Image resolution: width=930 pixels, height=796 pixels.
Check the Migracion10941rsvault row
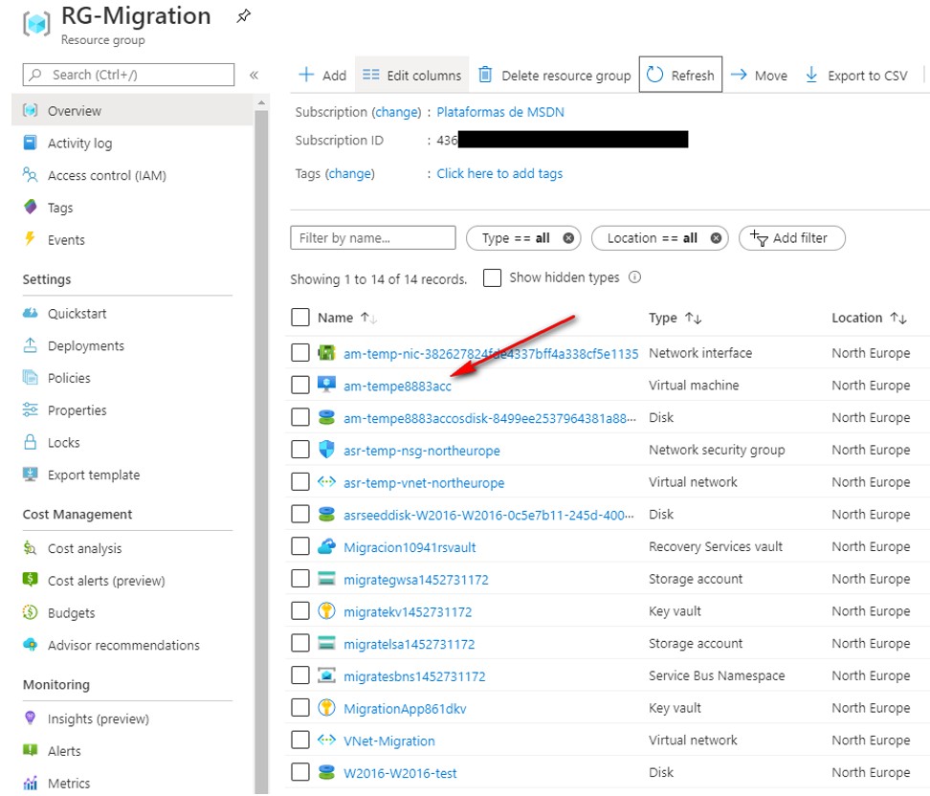click(300, 546)
